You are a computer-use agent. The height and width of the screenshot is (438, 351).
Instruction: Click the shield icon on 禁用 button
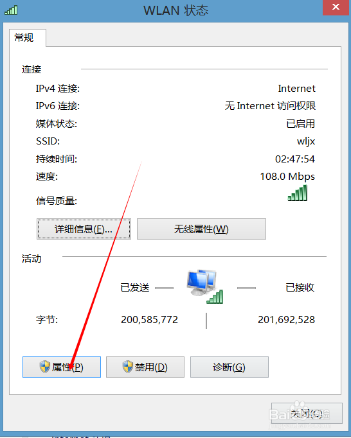coord(128,367)
